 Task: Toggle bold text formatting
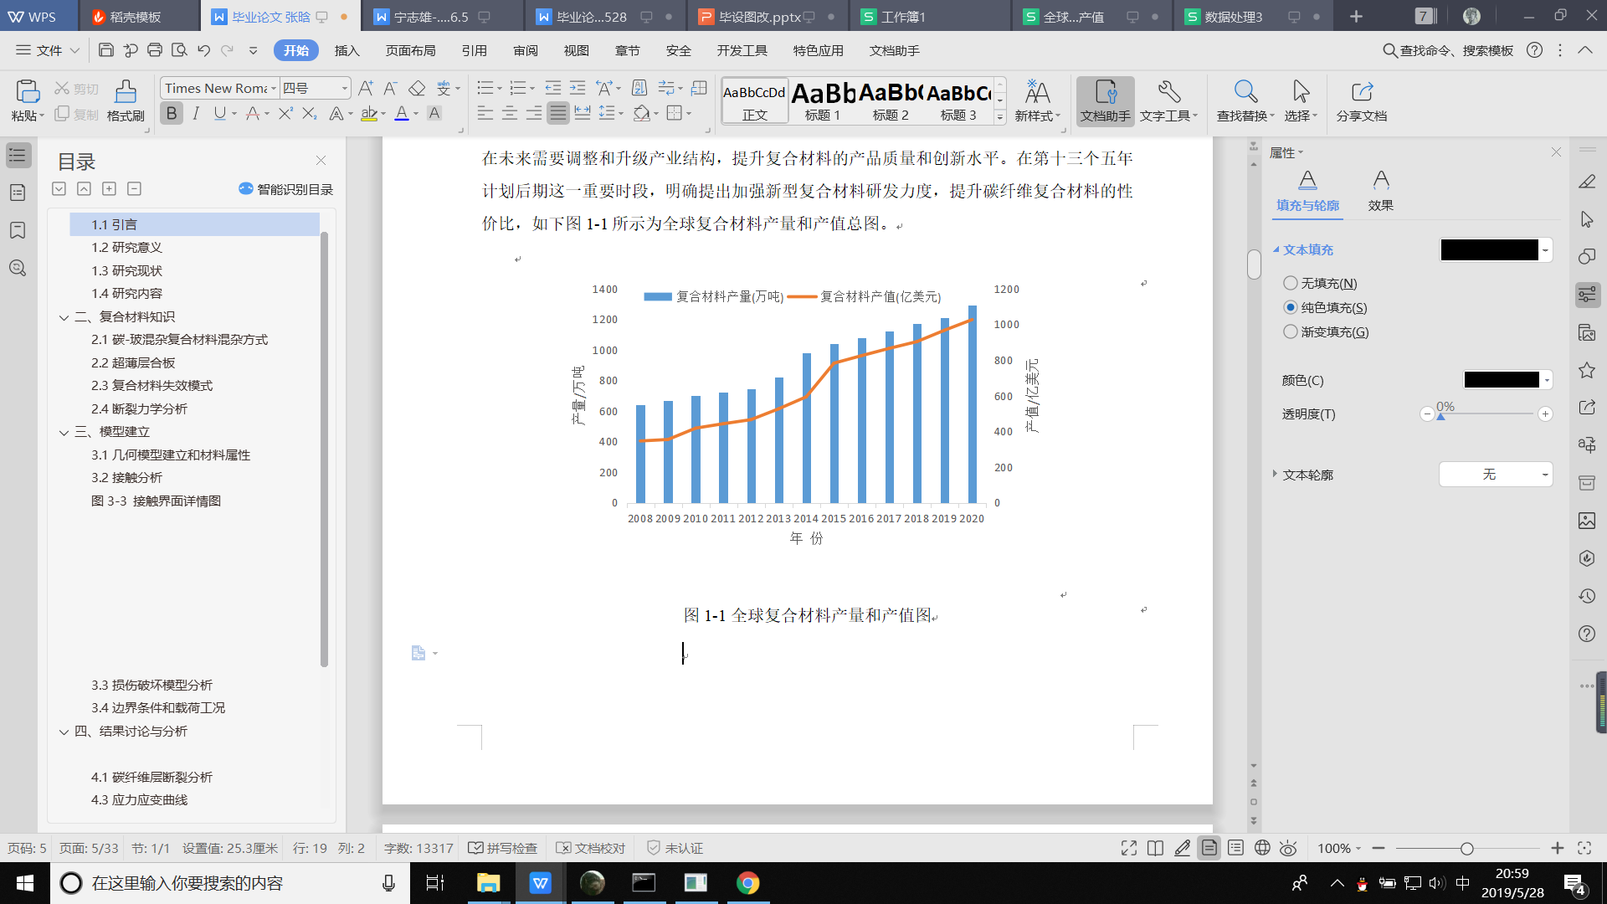[x=172, y=113]
